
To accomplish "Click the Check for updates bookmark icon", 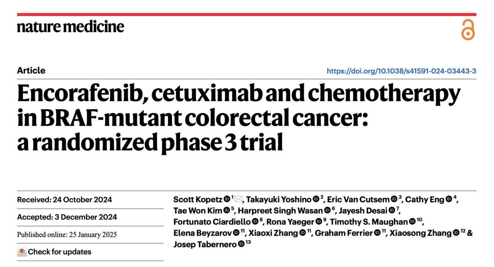I will (x=21, y=252).
